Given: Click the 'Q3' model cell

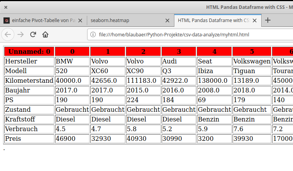Looking at the screenshot, I should (179, 71).
